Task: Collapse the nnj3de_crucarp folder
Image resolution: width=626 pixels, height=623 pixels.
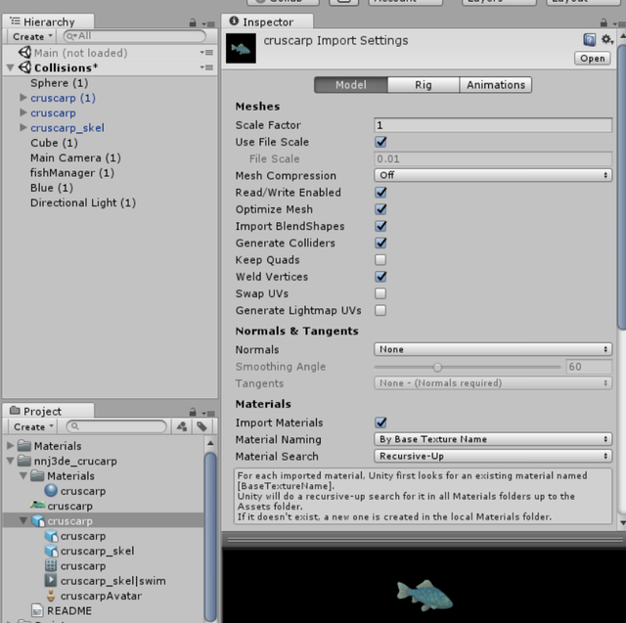Action: click(11, 461)
